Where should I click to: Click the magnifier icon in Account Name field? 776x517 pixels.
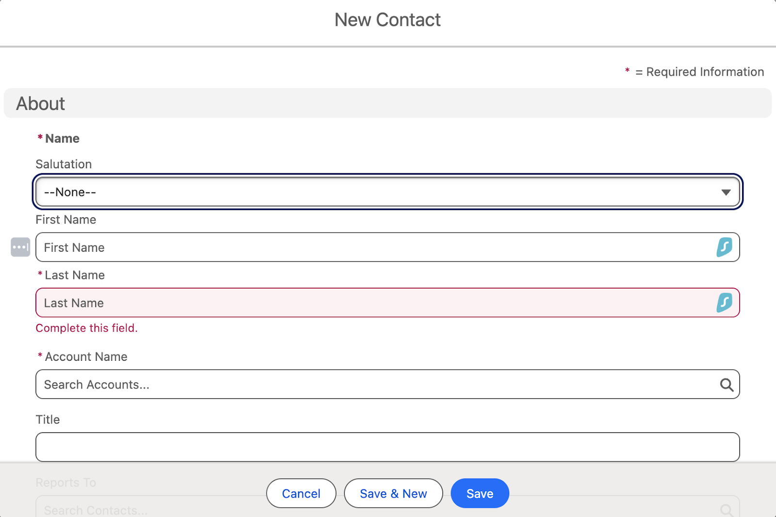click(x=726, y=385)
